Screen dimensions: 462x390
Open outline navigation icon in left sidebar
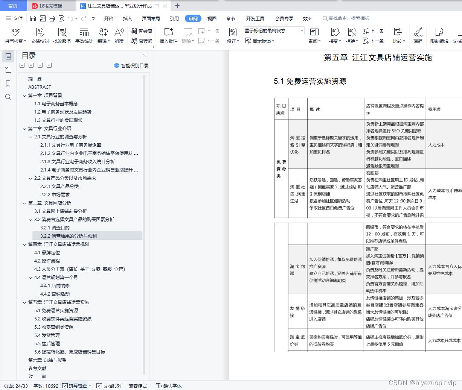[x=8, y=56]
